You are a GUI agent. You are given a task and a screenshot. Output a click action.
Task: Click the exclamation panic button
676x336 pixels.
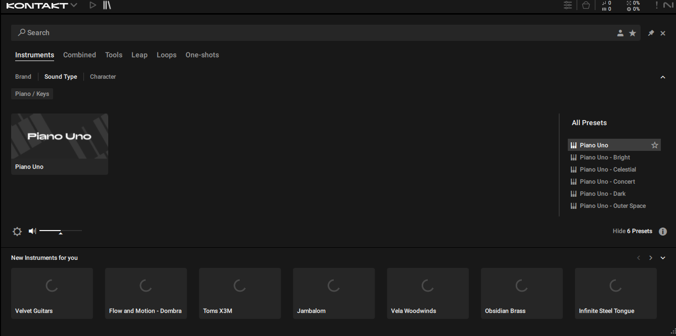[657, 6]
